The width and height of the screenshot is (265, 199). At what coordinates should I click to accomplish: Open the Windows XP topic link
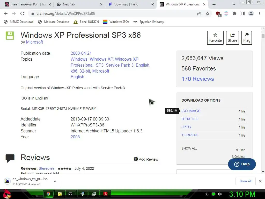pos(101,59)
